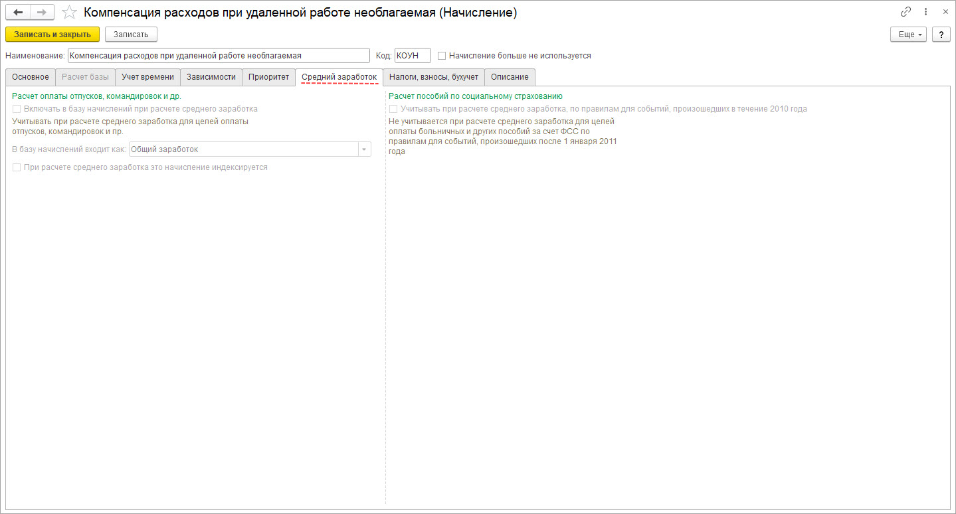Click the 'Учитывать при расчете среднего заработка для целей' note
The image size is (956, 514).
tap(130, 126)
